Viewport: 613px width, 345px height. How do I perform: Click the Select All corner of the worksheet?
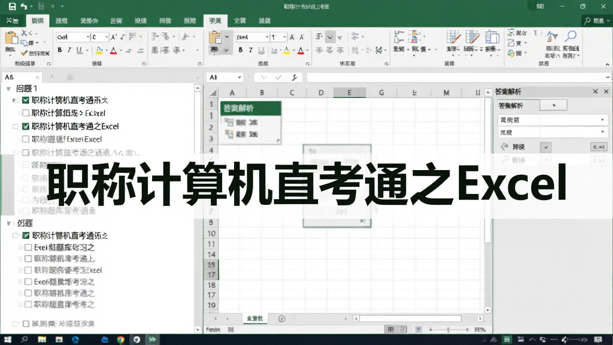click(x=213, y=93)
